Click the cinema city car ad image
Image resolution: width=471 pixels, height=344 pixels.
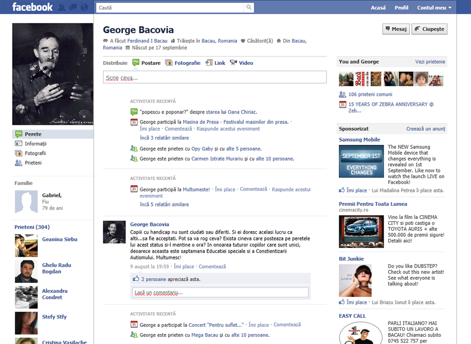[x=361, y=232]
